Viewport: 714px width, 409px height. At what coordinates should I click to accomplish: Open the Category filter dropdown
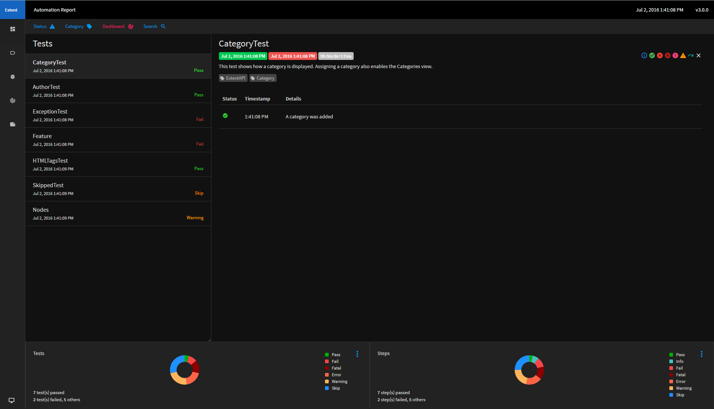pyautogui.click(x=78, y=26)
